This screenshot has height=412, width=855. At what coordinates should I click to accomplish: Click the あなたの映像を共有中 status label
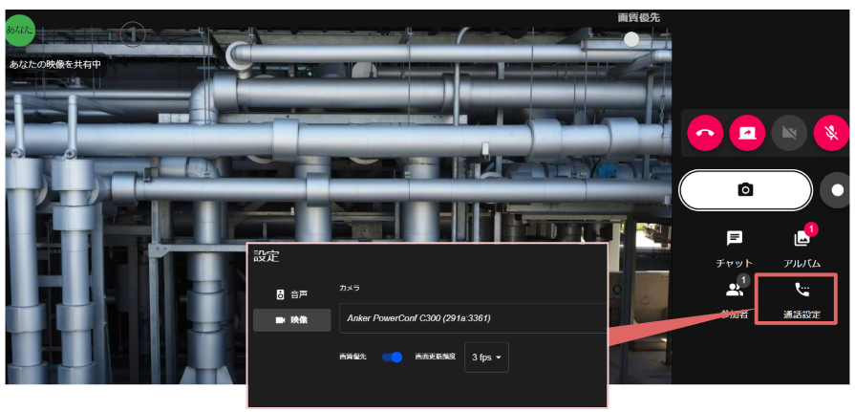pos(55,64)
